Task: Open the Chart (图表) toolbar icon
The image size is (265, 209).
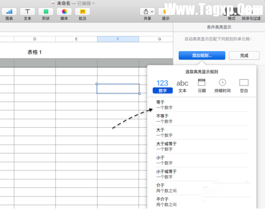Action: coord(9,12)
